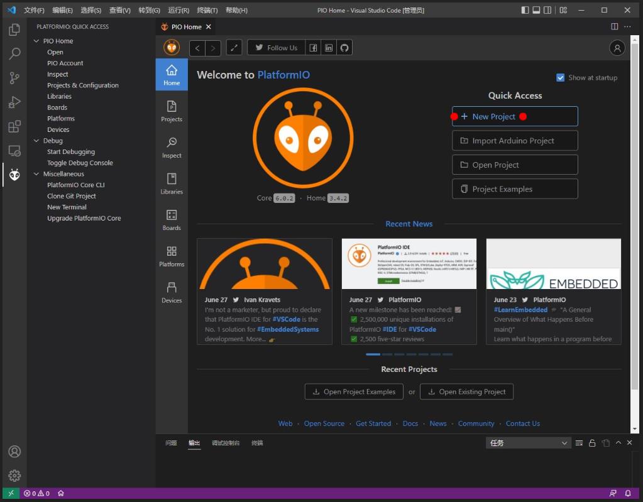
Task: Open the Extensions view icon
Action: click(x=14, y=126)
